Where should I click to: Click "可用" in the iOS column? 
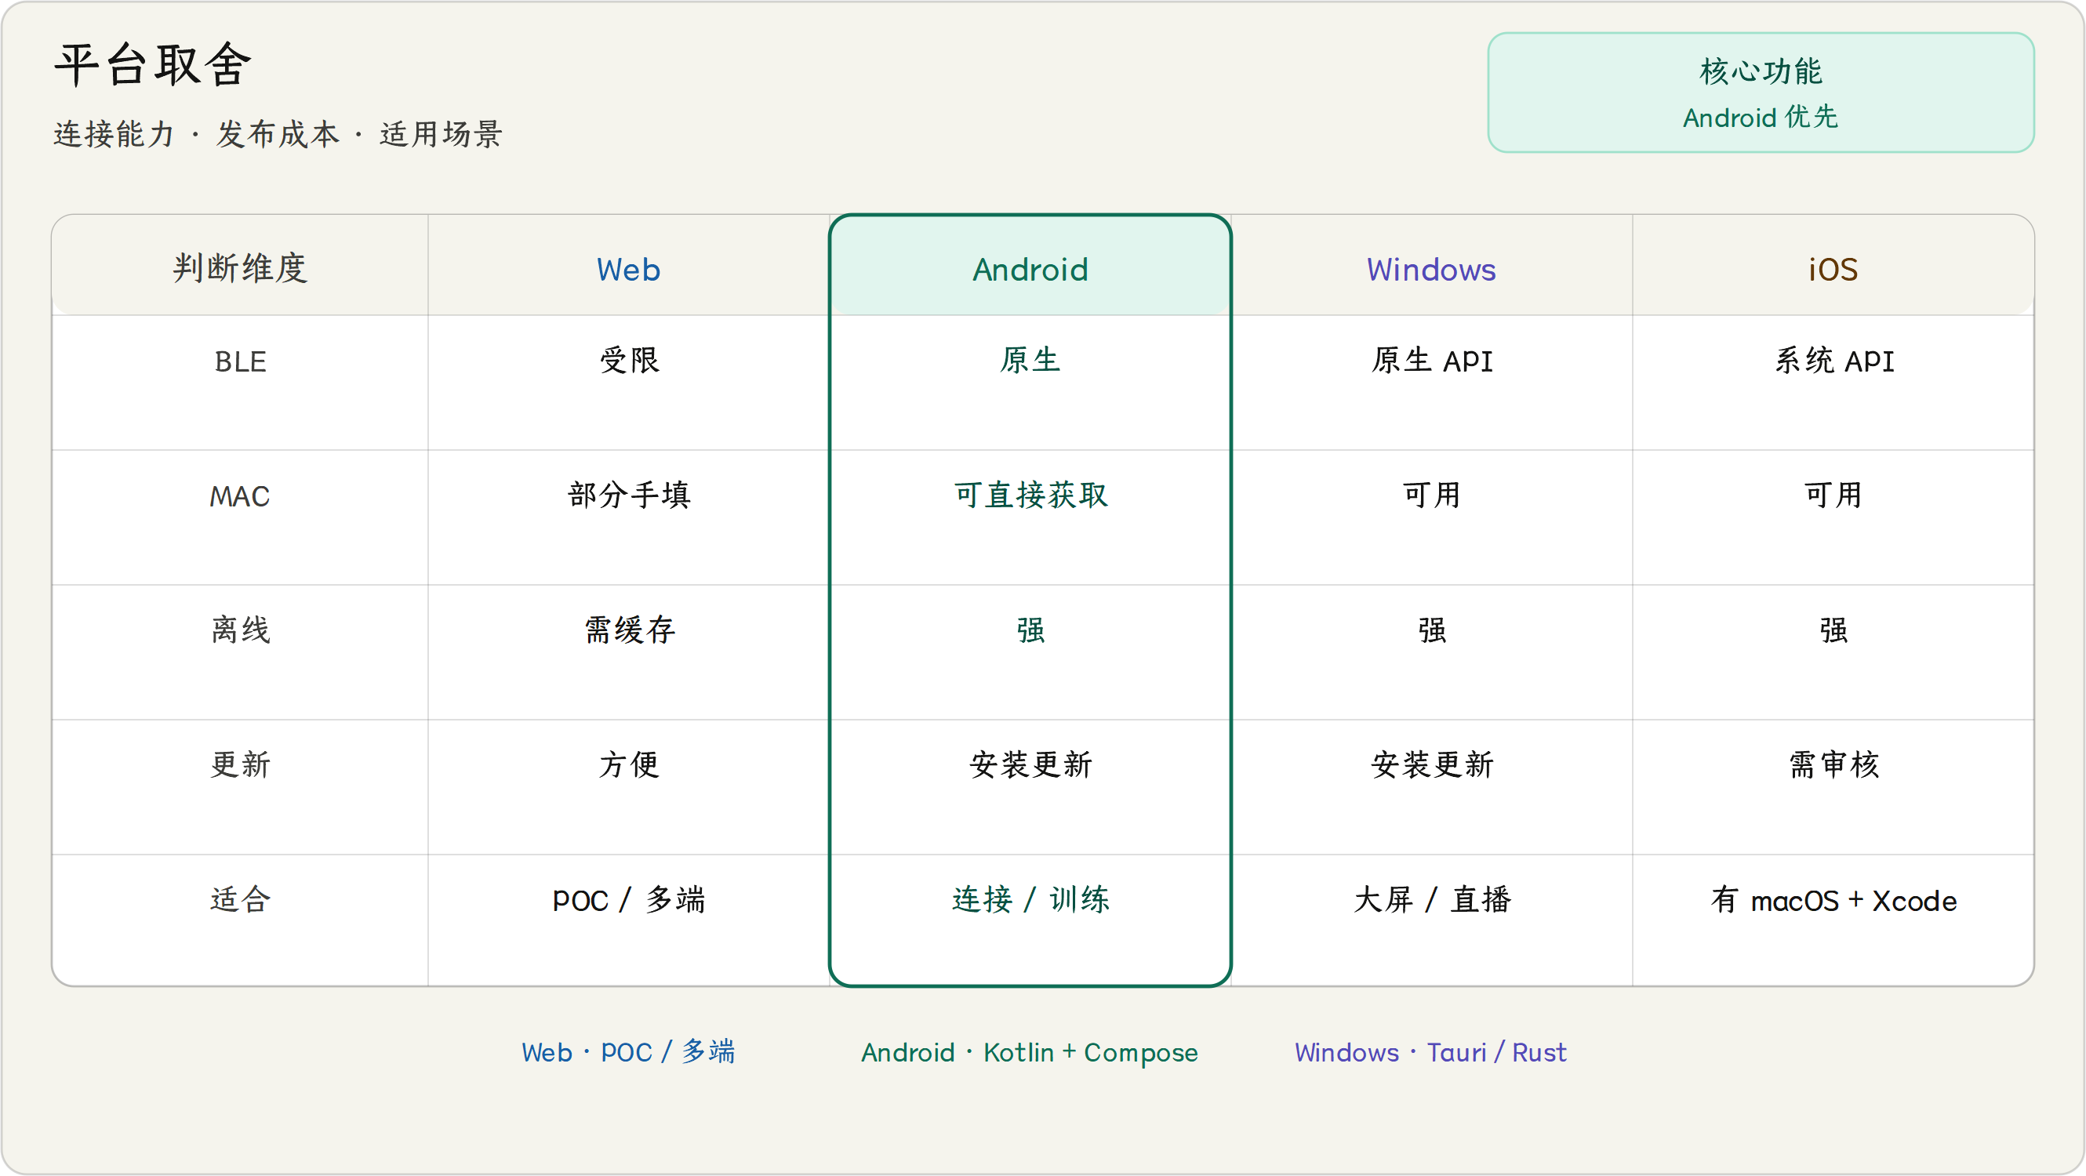pyautogui.click(x=1833, y=495)
